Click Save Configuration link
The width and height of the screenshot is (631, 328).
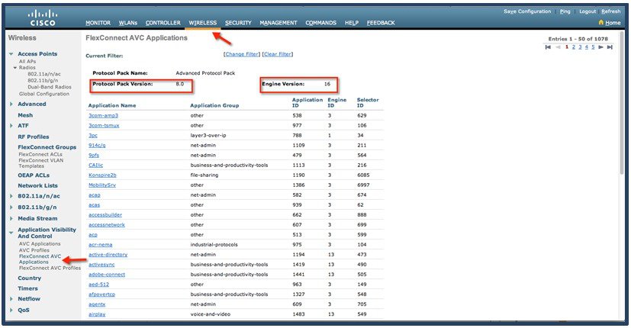click(527, 11)
